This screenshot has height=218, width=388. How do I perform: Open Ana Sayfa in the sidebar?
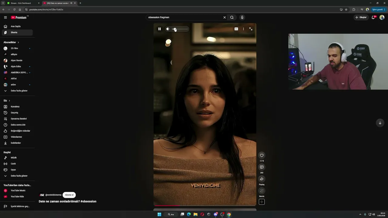coord(17,26)
